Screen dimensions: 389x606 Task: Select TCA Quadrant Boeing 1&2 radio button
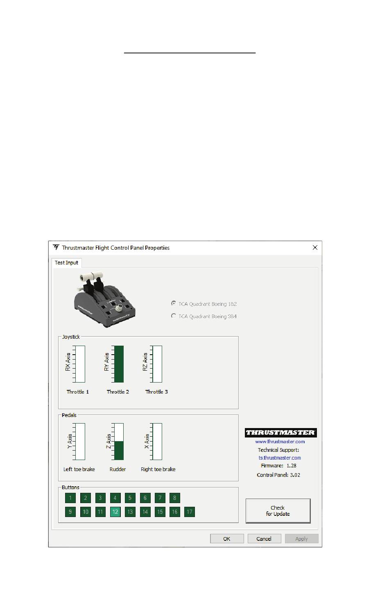click(x=174, y=304)
